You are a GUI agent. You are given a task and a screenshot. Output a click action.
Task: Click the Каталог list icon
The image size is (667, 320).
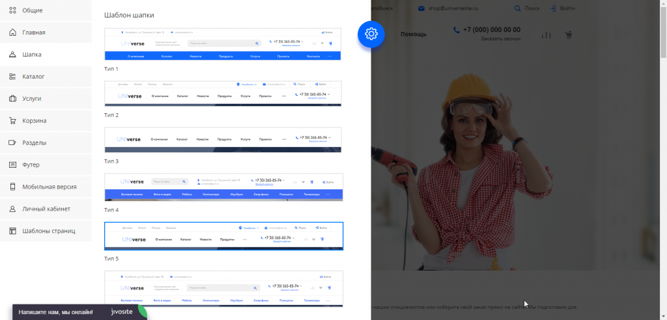[13, 77]
